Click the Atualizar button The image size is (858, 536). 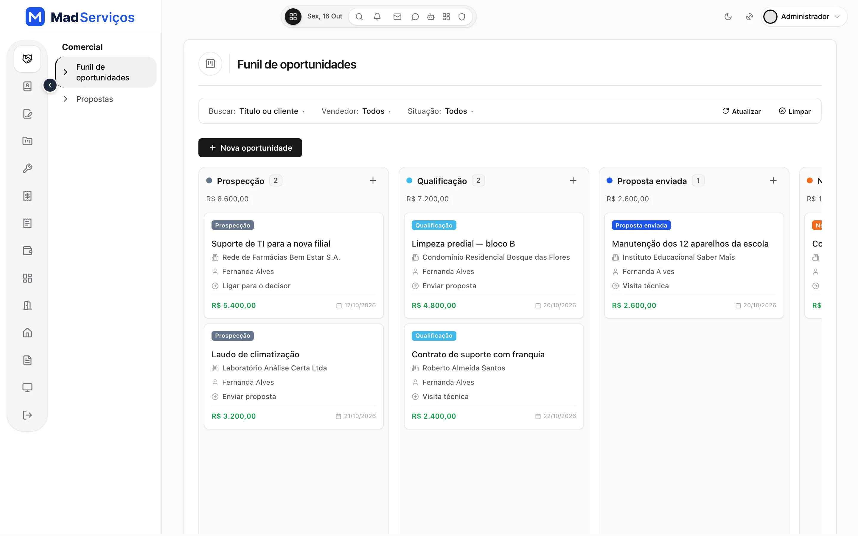(741, 111)
